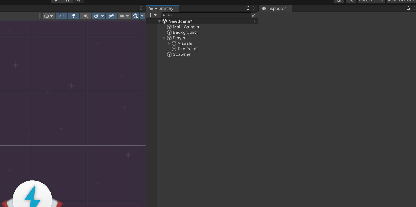This screenshot has width=416, height=207.
Task: Open Inspector panel three-dot menu
Action: (414, 8)
